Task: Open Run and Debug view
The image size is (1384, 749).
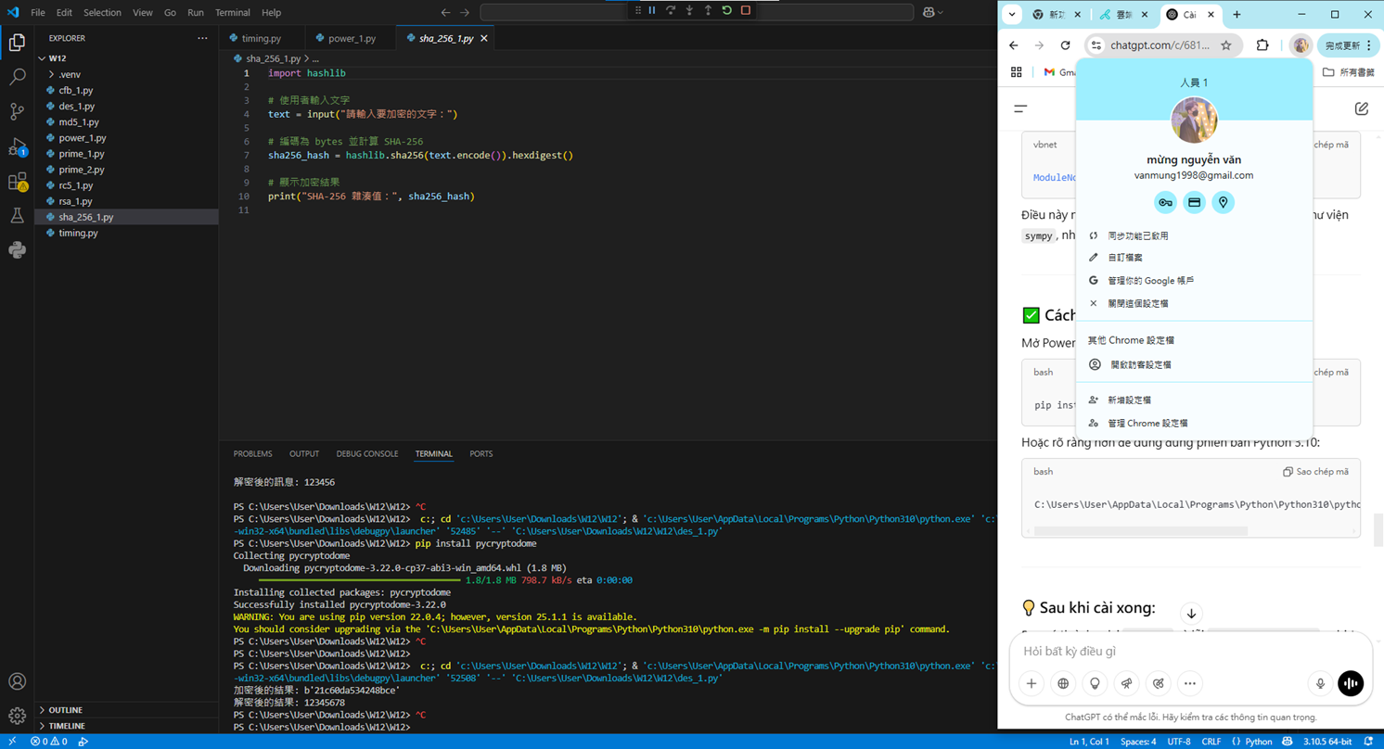Action: (17, 147)
